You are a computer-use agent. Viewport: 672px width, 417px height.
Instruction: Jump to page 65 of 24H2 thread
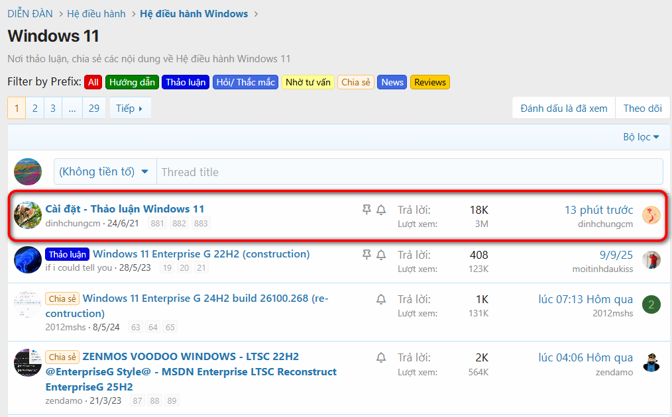(170, 328)
